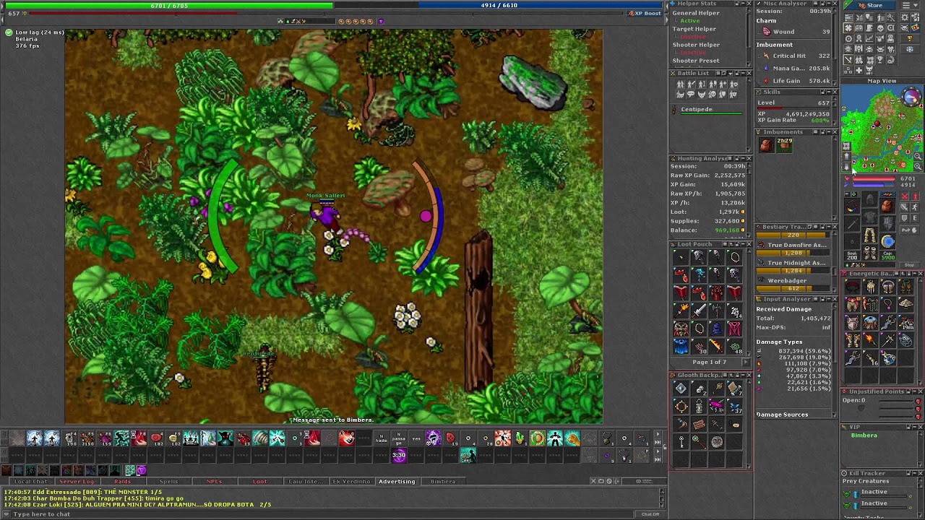Open the Bimbera private chat tab
Viewport: 925px width, 520px height.
tap(443, 481)
